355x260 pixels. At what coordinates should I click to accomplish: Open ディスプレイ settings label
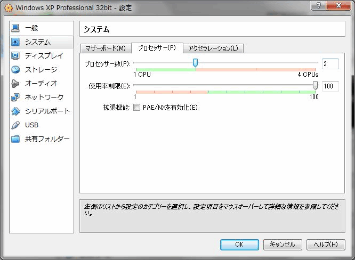tap(44, 55)
